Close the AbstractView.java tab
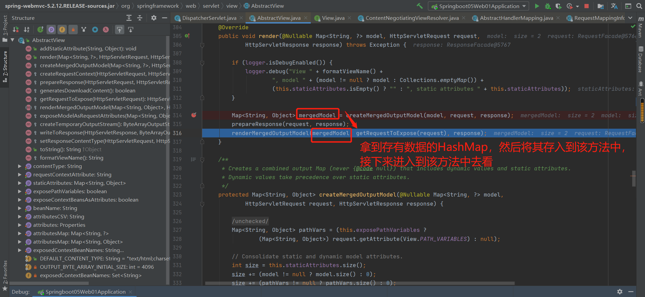 coord(306,18)
